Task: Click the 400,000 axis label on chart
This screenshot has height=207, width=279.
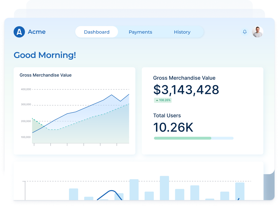Action: click(26, 89)
